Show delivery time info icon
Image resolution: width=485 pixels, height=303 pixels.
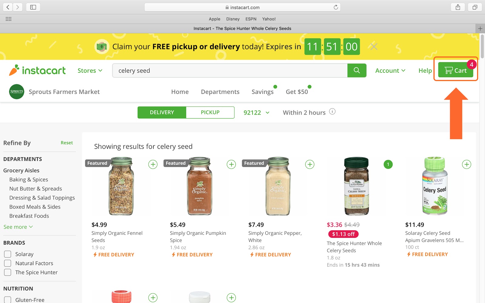coord(332,112)
